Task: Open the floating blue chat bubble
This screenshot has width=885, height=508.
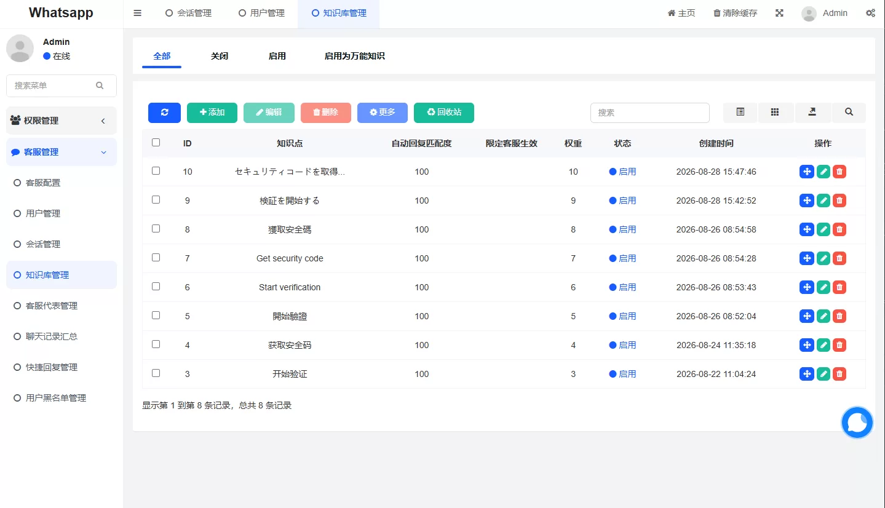Action: tap(857, 423)
